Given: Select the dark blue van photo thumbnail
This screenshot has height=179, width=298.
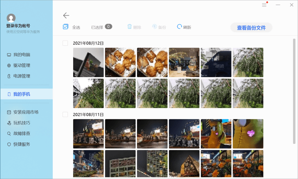Looking at the screenshot, I should coord(216,62).
